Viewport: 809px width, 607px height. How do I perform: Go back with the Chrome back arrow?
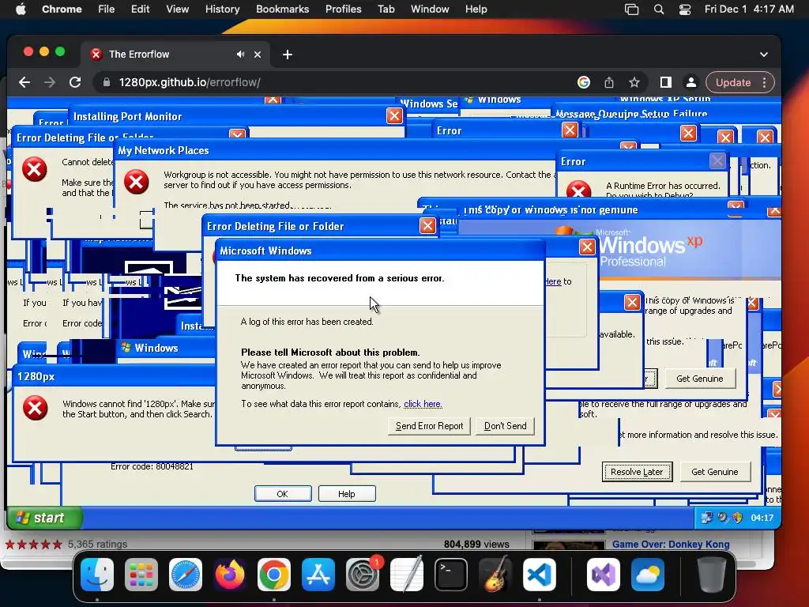coord(24,82)
